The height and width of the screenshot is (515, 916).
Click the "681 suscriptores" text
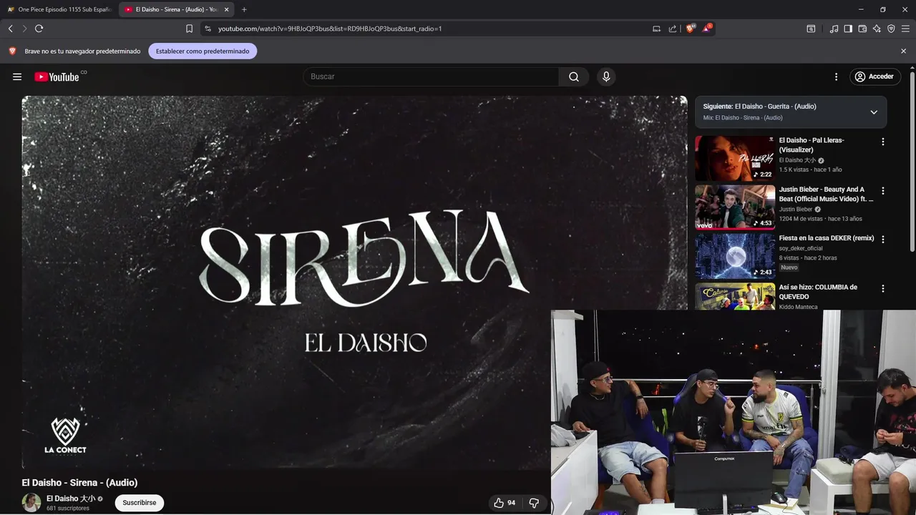pyautogui.click(x=68, y=509)
